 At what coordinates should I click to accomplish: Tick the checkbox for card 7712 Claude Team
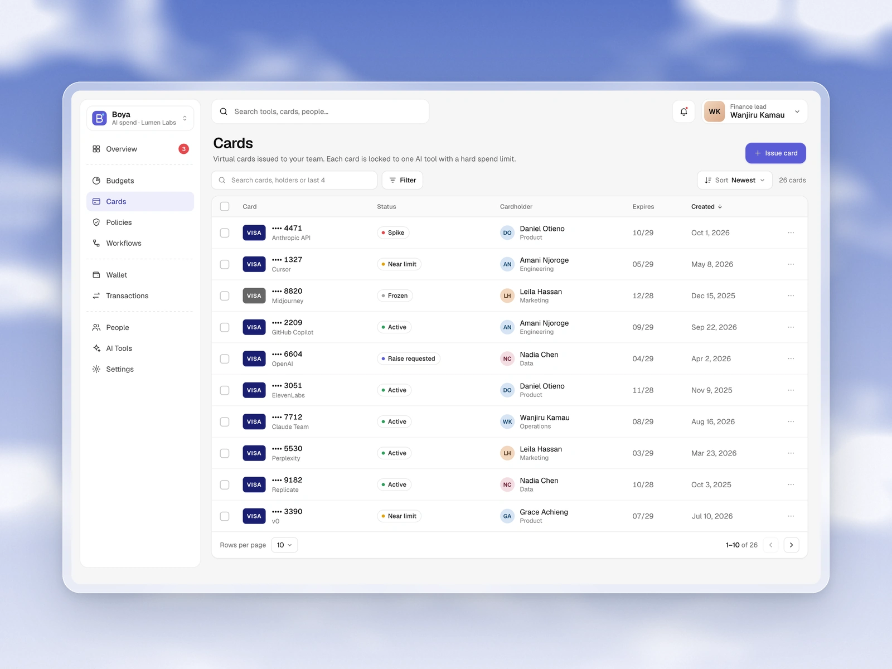point(225,421)
